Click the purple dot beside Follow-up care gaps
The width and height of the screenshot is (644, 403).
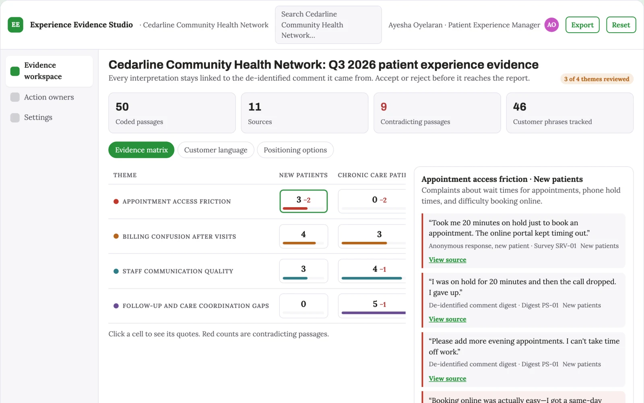(116, 306)
